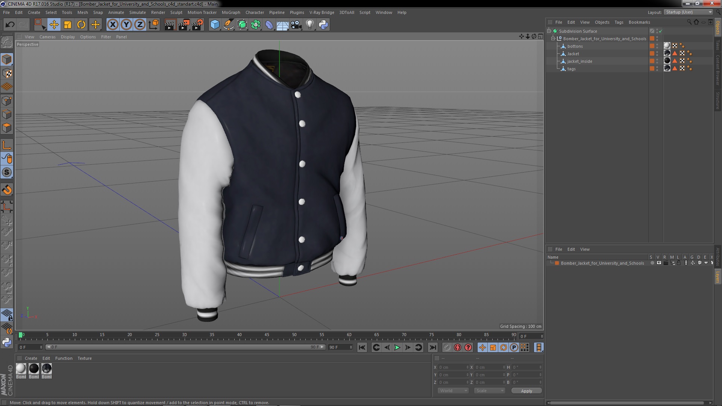Image resolution: width=722 pixels, height=406 pixels.
Task: Toggle visibility dots for tags object
Action: [657, 68]
